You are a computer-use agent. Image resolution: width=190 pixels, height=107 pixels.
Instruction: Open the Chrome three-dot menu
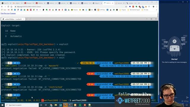tap(156, 7)
